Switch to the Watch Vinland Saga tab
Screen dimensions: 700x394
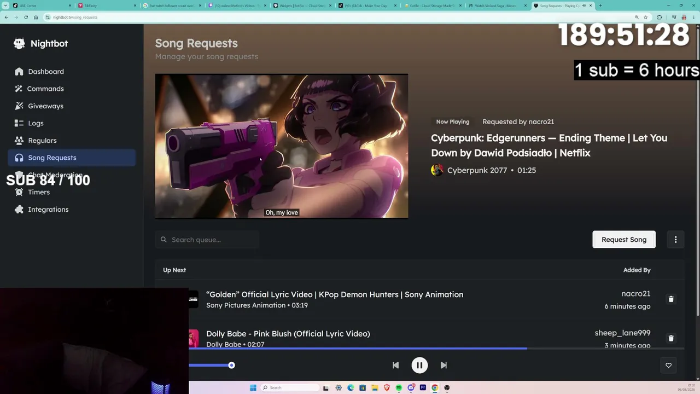tap(498, 5)
